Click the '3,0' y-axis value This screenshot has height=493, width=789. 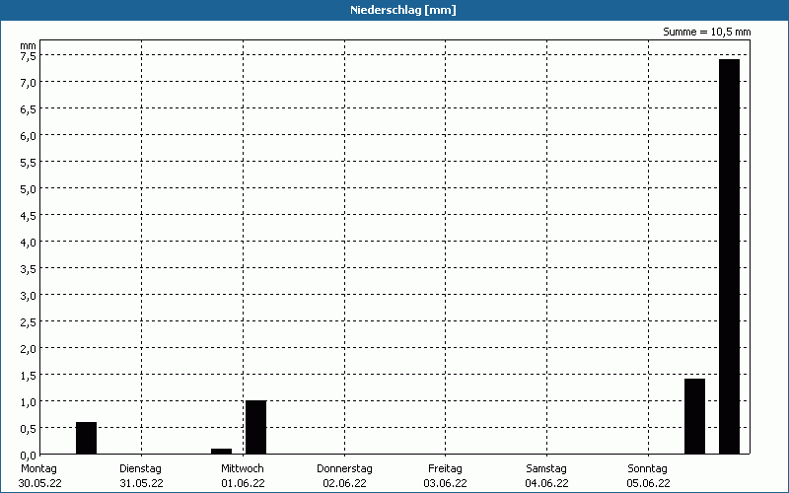pos(29,295)
